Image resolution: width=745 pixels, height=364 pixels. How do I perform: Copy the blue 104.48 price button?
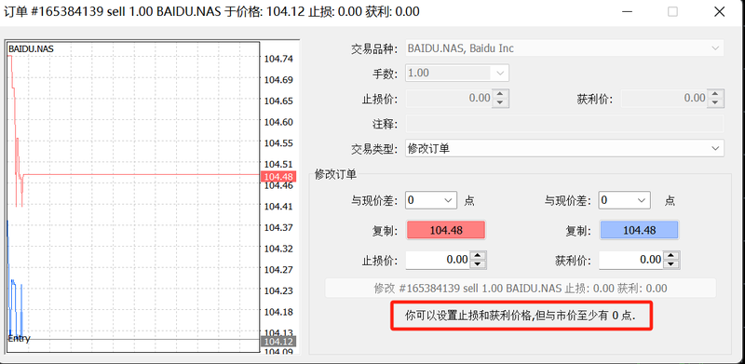(640, 231)
